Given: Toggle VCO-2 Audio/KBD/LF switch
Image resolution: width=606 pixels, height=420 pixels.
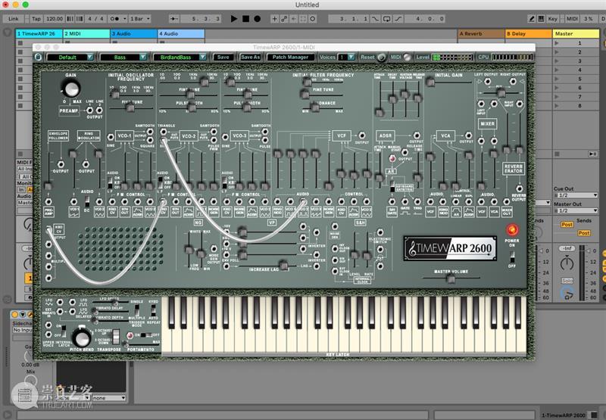Looking at the screenshot, I should (x=160, y=182).
